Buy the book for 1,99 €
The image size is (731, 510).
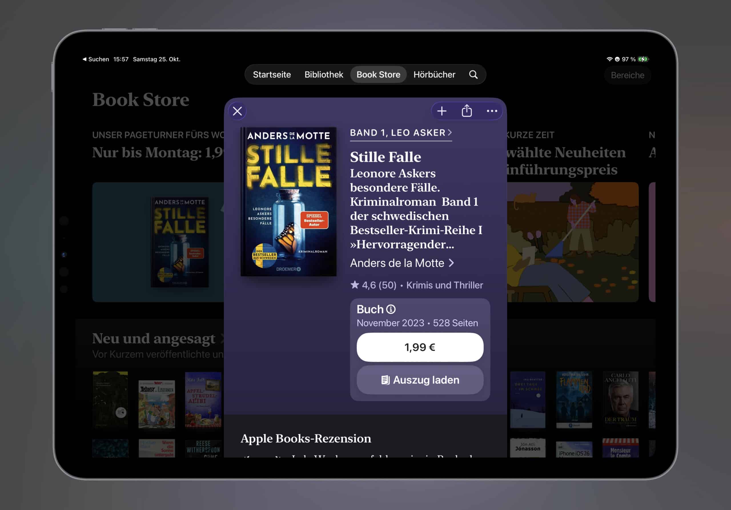[x=420, y=347]
